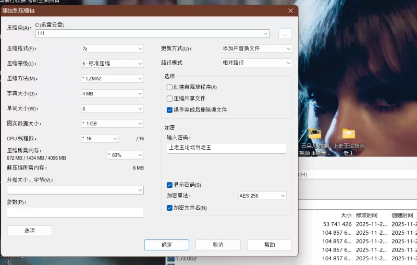This screenshot has width=417, height=265.
Task: Click the 确定 button
Action: tap(166, 245)
